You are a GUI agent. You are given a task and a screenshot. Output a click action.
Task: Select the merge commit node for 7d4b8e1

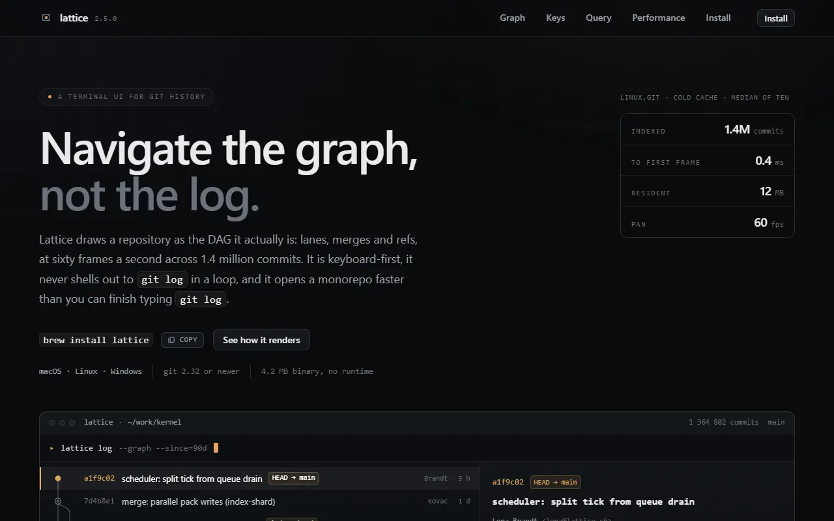coord(58,501)
